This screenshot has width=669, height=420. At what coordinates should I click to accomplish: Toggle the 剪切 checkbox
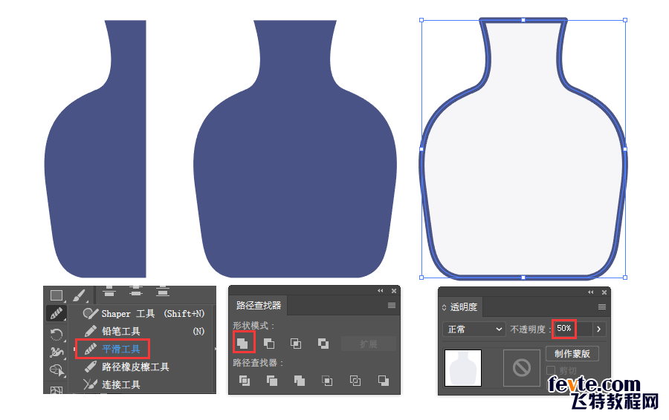point(551,370)
